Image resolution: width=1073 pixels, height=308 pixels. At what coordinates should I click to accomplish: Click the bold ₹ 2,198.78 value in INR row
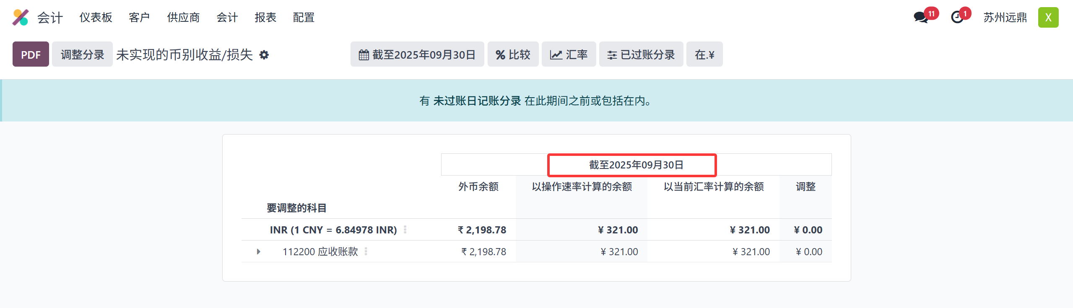coord(482,230)
